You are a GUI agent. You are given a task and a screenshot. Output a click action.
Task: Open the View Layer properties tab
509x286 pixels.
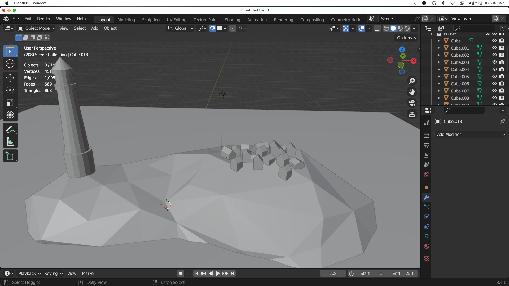[427, 155]
